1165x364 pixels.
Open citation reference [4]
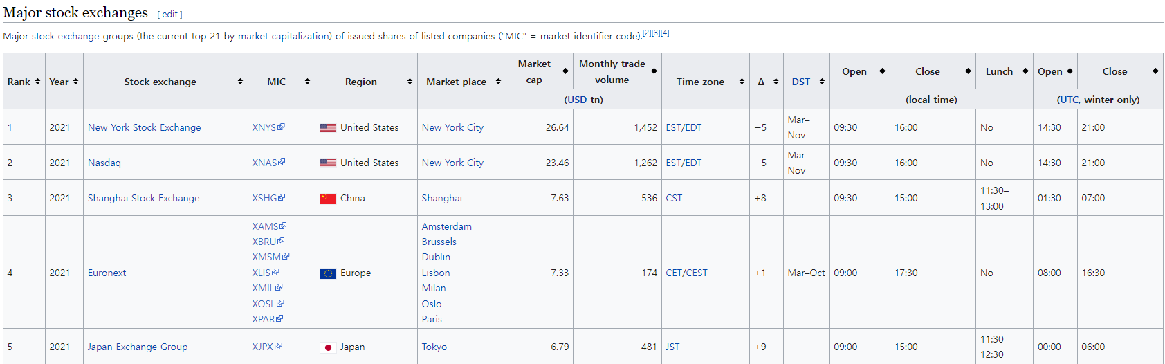[665, 33]
